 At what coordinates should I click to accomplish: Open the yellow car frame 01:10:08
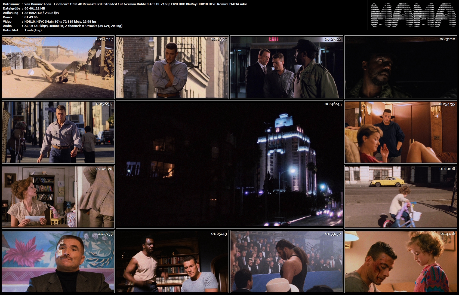pyautogui.click(x=401, y=197)
